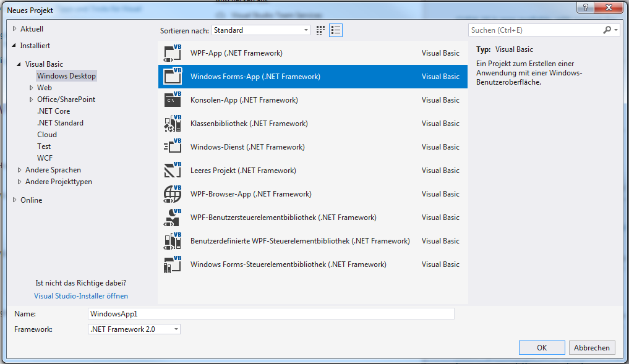The width and height of the screenshot is (629, 364).
Task: Switch to small icons view
Action: point(320,30)
